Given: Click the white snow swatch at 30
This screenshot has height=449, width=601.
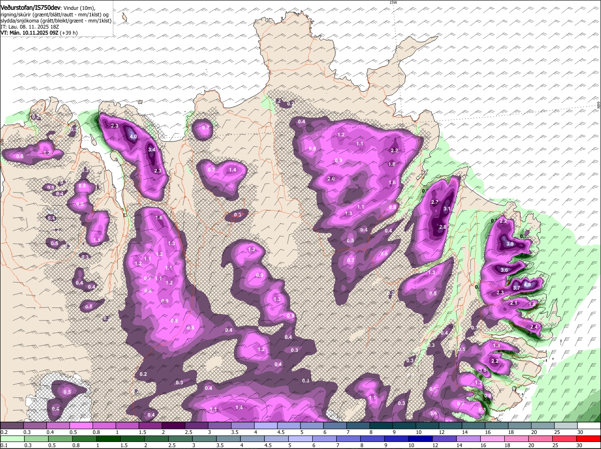Looking at the screenshot, I should [x=589, y=425].
